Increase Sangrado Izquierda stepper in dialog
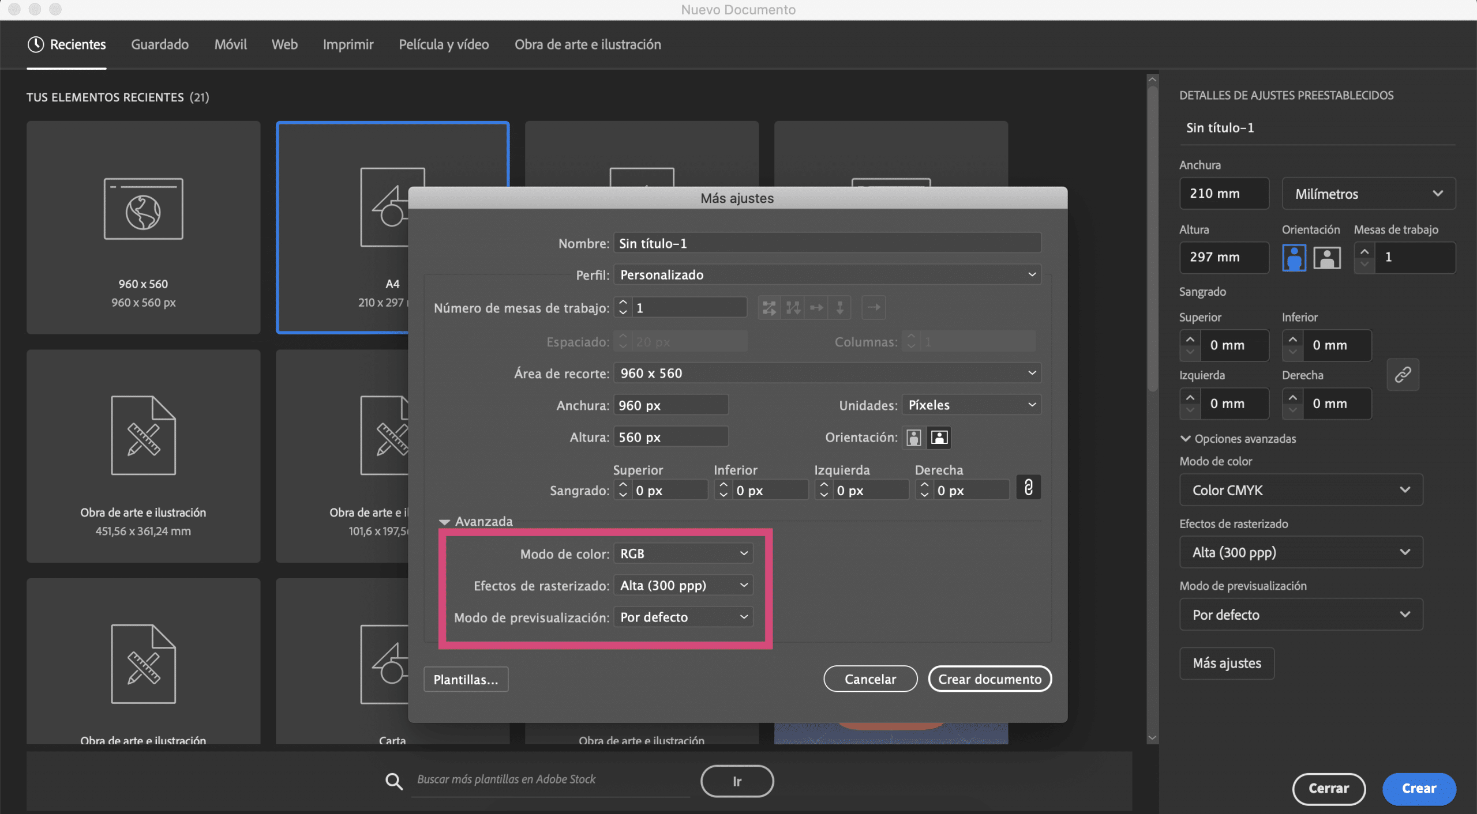Image resolution: width=1477 pixels, height=814 pixels. [824, 485]
